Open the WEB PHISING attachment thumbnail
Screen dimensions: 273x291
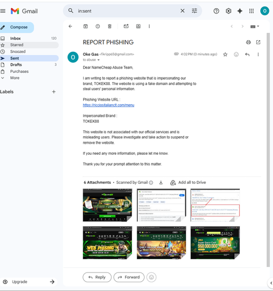click(x=107, y=243)
